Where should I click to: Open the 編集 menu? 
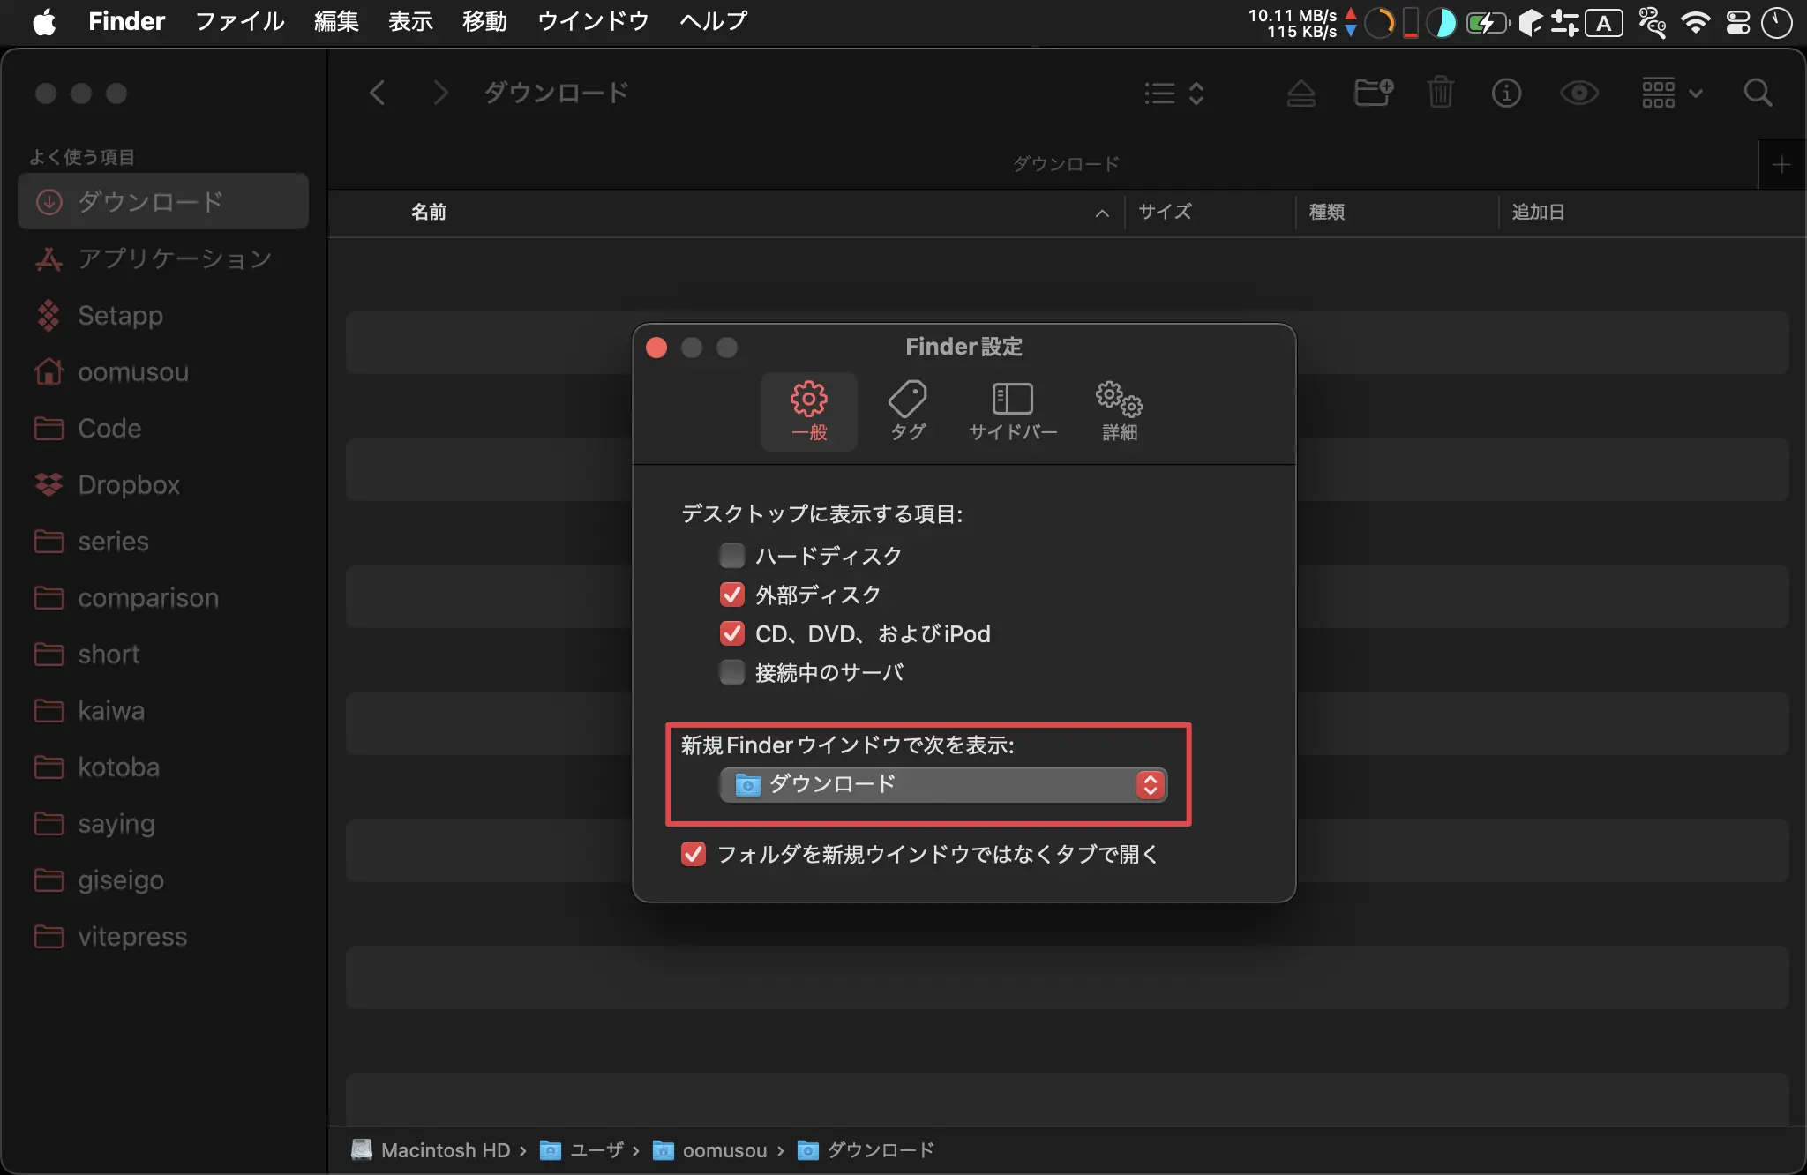tap(336, 22)
